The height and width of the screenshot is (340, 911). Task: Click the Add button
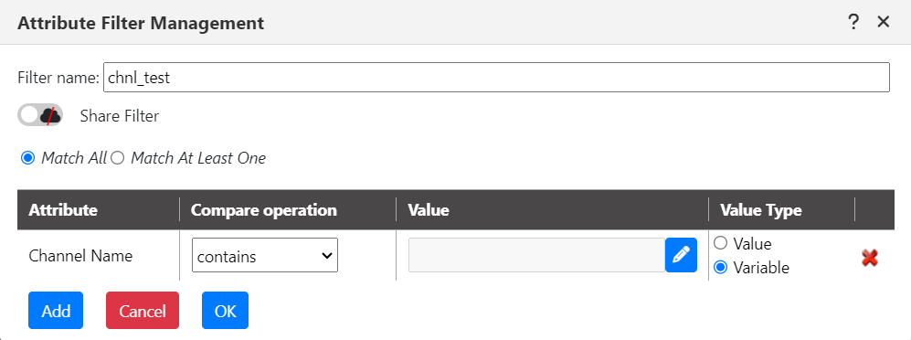click(56, 311)
